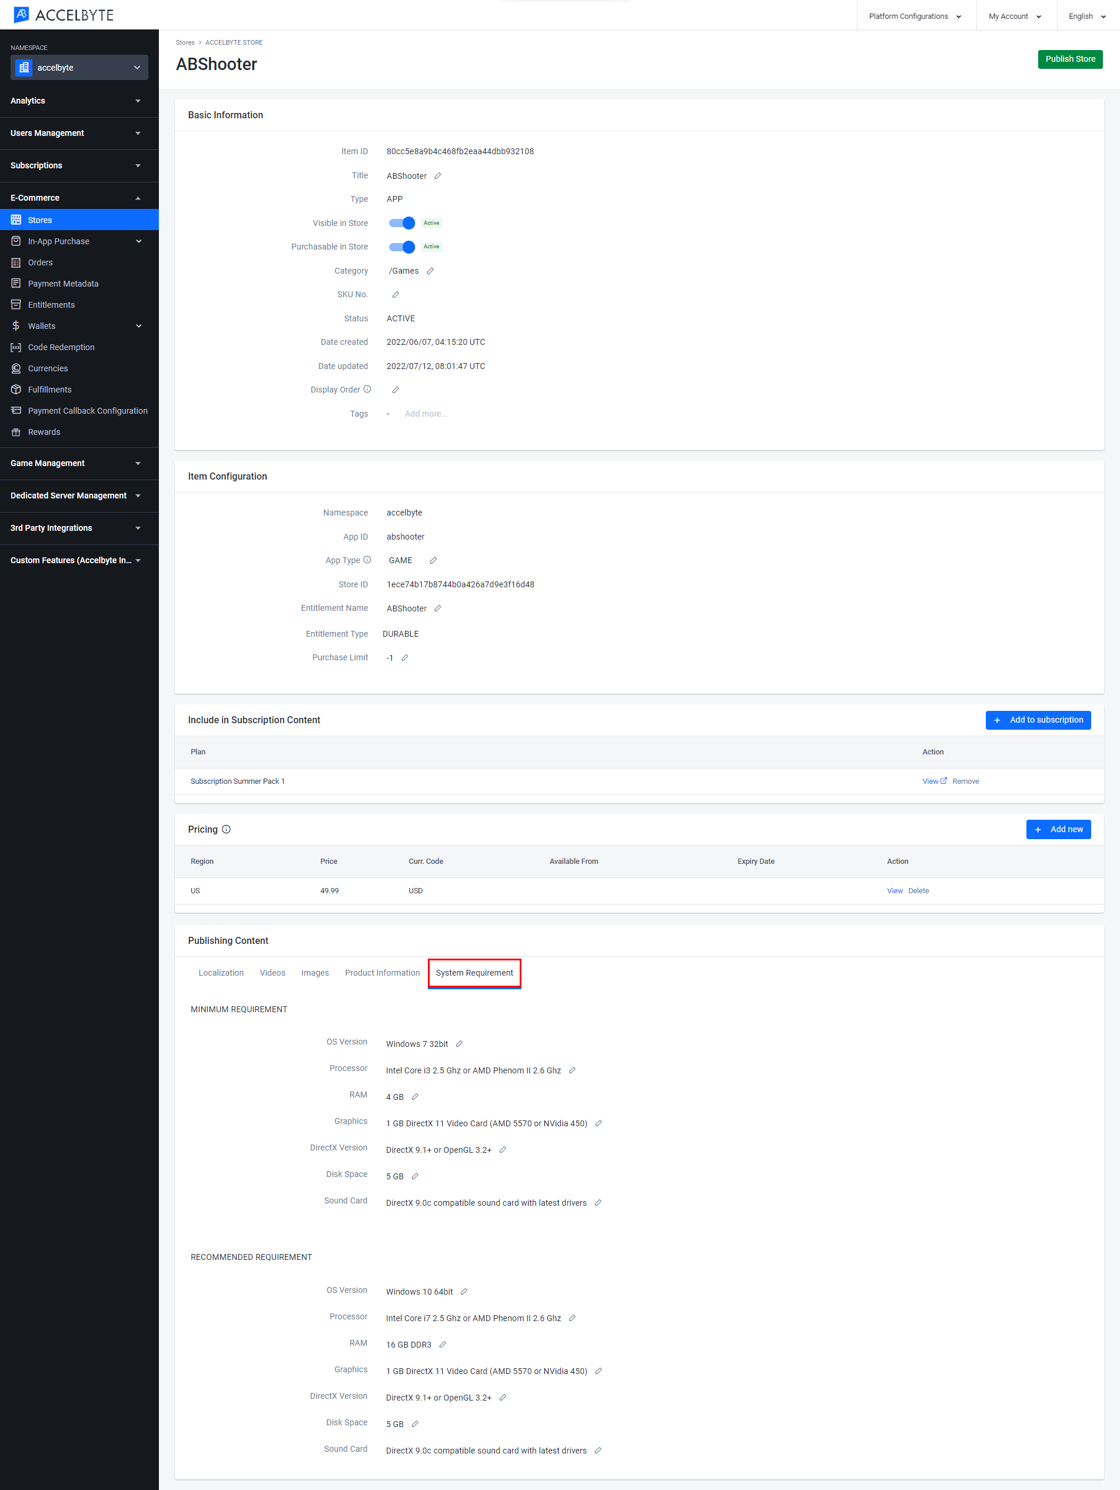Click the Publish Store button
Screen dimensions: 1120x1490
(1070, 59)
